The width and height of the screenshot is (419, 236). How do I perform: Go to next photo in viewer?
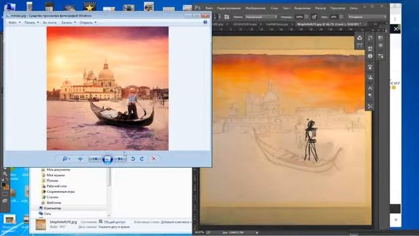[120, 159]
